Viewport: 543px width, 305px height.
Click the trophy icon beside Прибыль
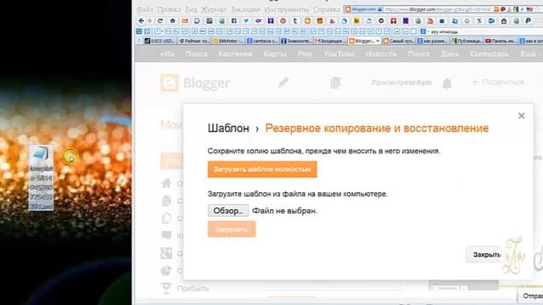coord(166,288)
